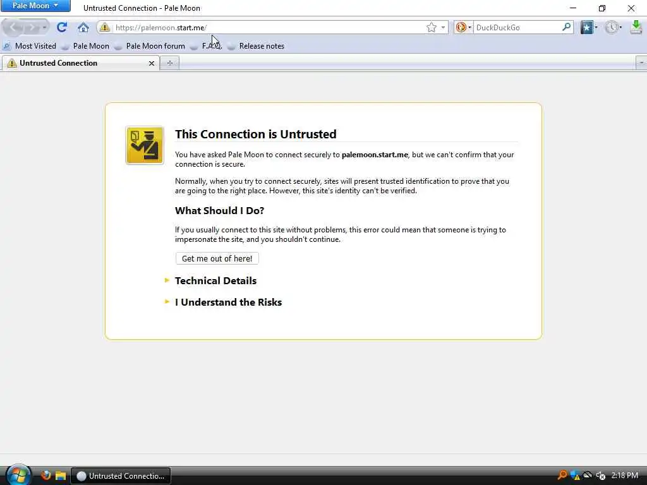647x485 pixels.
Task: Click the security shield warning tray icon
Action: pyautogui.click(x=575, y=476)
